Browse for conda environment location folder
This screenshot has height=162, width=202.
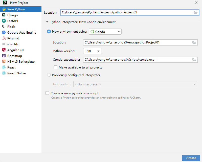(x=194, y=42)
